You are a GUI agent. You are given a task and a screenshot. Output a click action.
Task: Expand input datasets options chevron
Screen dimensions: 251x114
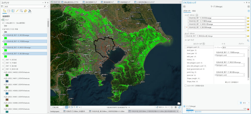click(x=197, y=15)
